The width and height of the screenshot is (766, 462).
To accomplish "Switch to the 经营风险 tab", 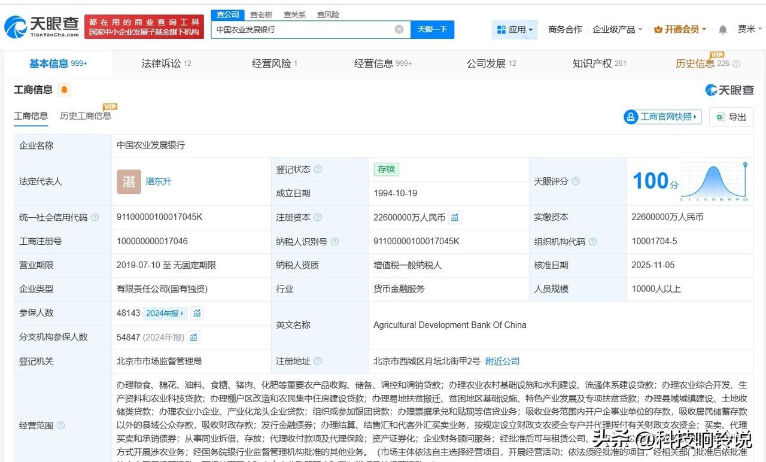I will tap(275, 64).
